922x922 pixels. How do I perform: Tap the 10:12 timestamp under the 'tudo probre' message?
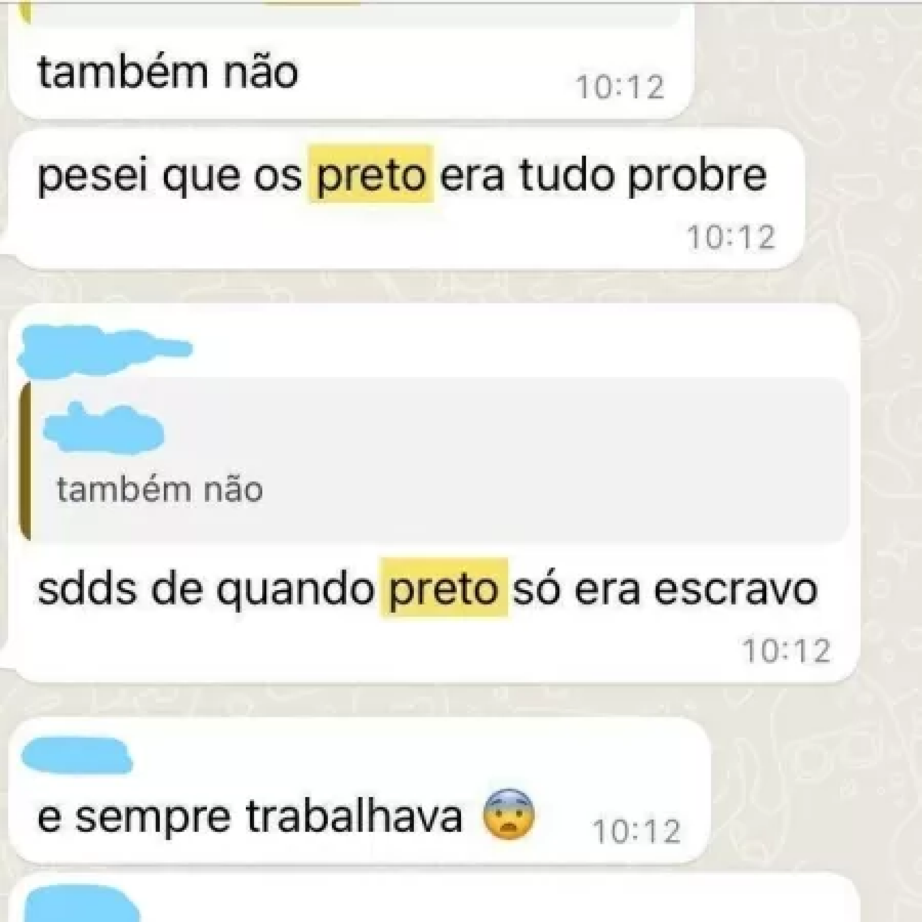point(731,237)
